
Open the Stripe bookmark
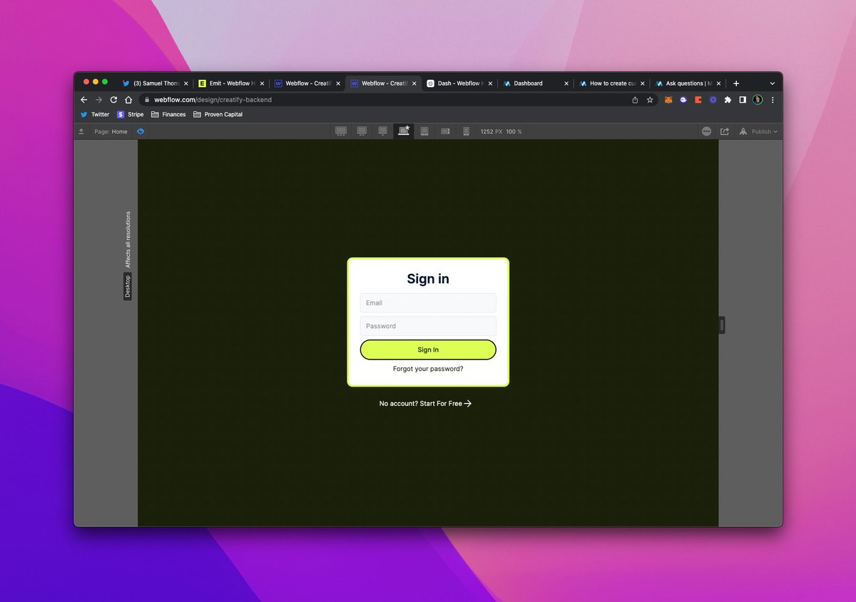coord(131,114)
